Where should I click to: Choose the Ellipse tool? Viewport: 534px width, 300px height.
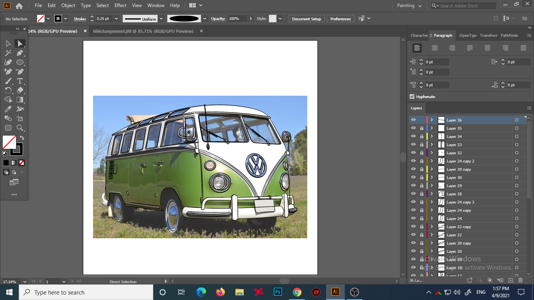pos(20,62)
